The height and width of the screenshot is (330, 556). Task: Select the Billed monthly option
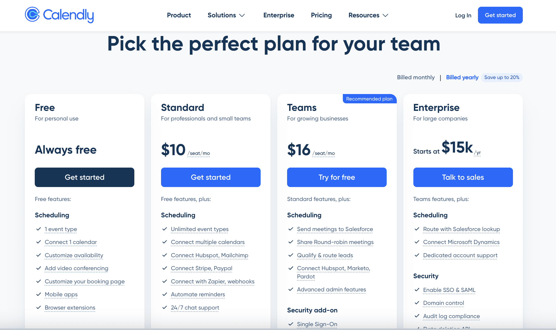click(x=415, y=77)
